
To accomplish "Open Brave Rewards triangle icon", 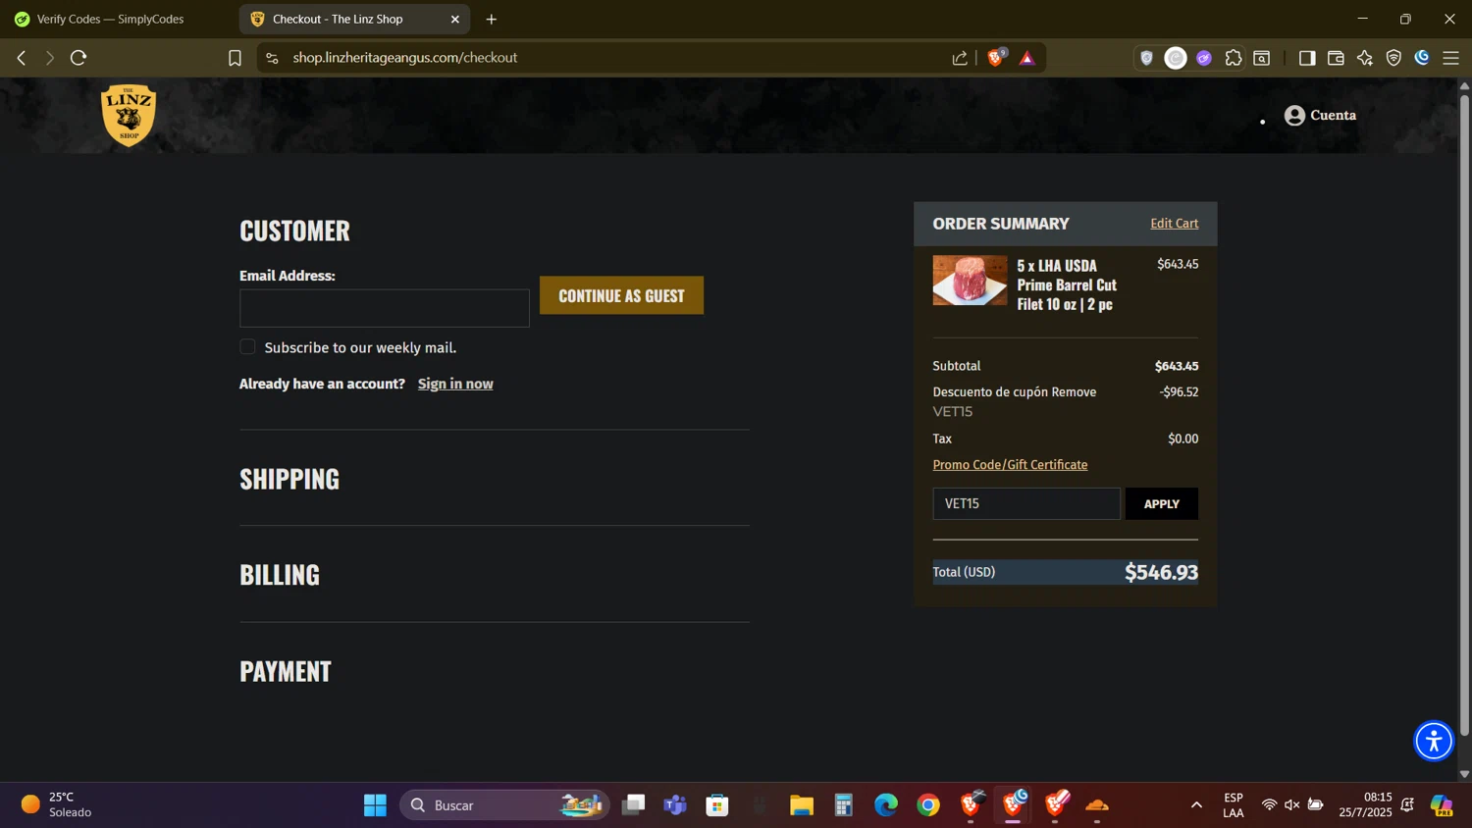I will pyautogui.click(x=1026, y=58).
